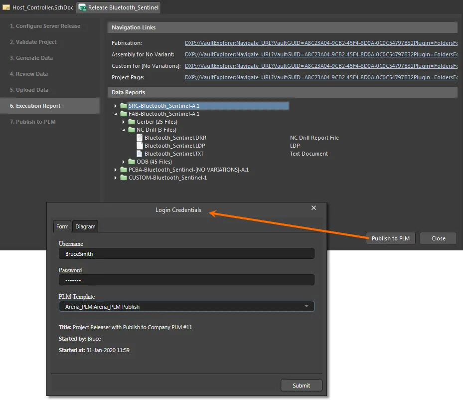The width and height of the screenshot is (463, 400).
Task: Switch to the Host_Controller.SchDoc document tab
Action: (x=38, y=7)
